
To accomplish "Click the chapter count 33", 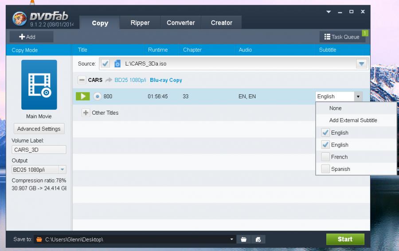I will click(x=185, y=97).
